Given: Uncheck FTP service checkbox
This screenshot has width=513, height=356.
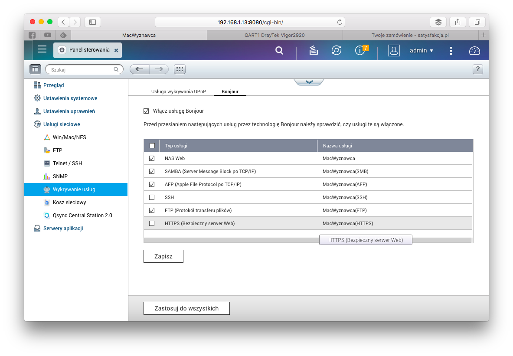Looking at the screenshot, I should point(152,210).
